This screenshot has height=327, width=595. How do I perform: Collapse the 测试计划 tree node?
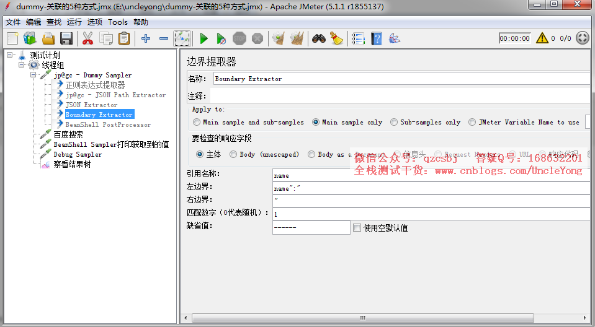click(9, 55)
